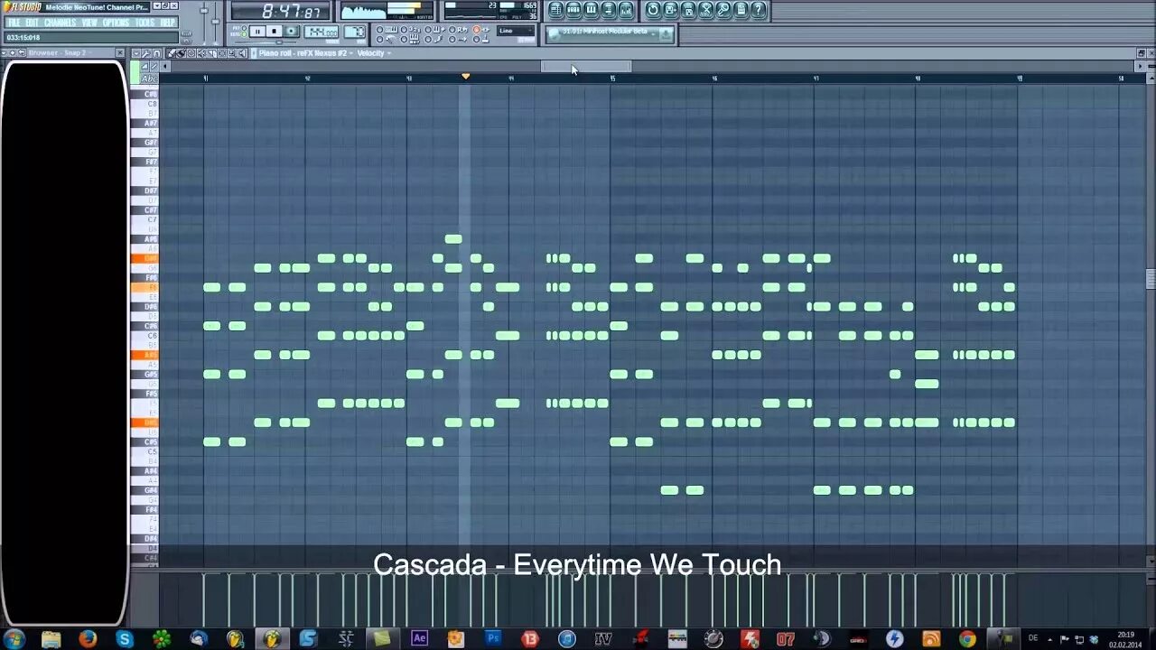This screenshot has height=650, width=1156.
Task: Open the TOOLS menu
Action: click(144, 23)
